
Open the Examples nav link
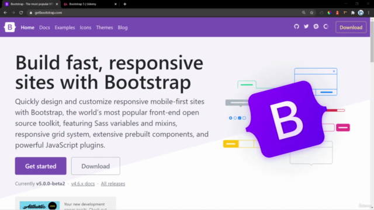(65, 27)
